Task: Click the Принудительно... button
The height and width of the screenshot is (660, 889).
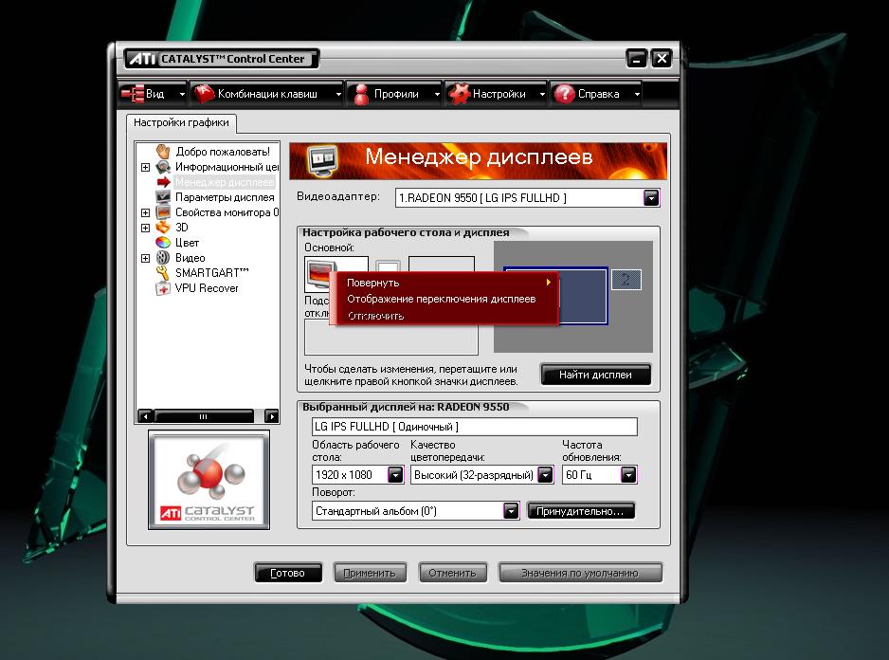Action: 581,511
